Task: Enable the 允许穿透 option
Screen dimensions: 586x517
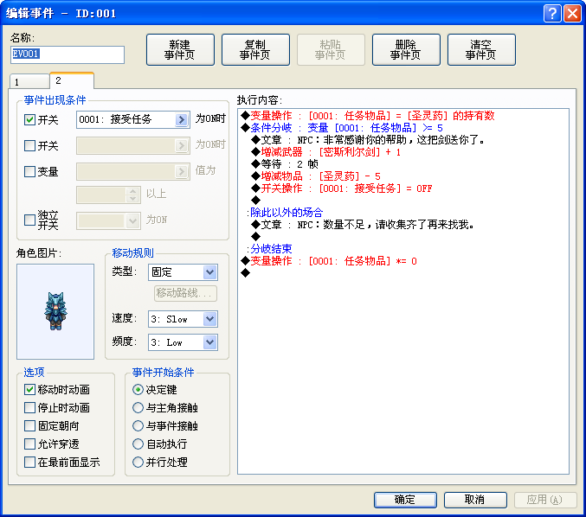Action: [29, 444]
